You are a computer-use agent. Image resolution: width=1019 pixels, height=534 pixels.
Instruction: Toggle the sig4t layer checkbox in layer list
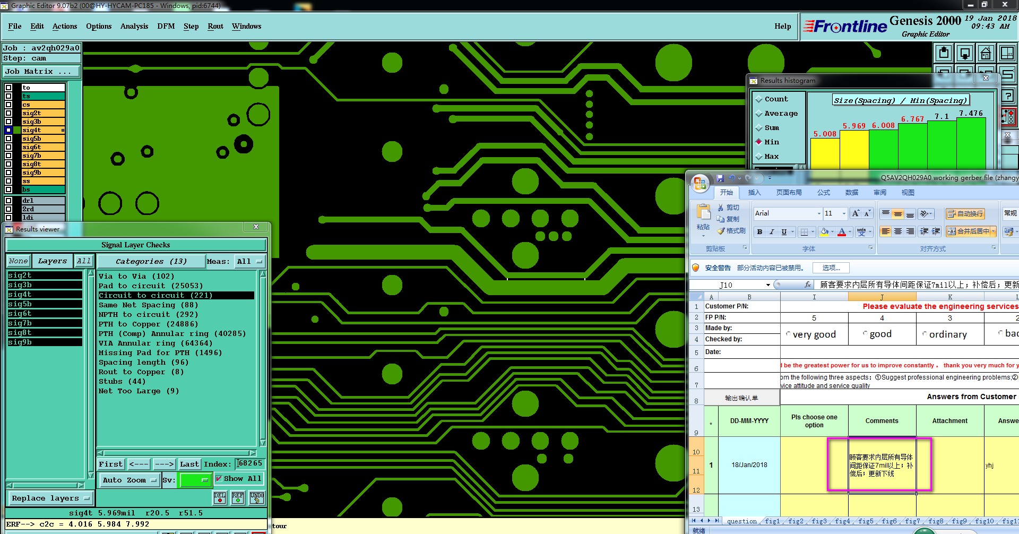[8, 130]
